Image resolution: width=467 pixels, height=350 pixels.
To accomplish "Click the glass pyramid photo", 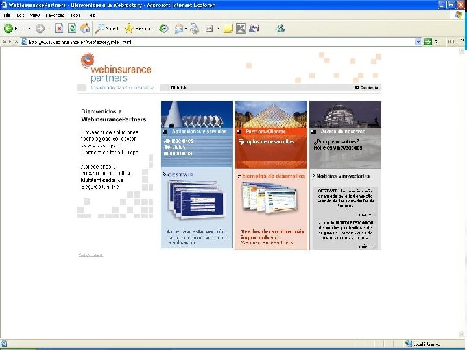I will pos(271,114).
